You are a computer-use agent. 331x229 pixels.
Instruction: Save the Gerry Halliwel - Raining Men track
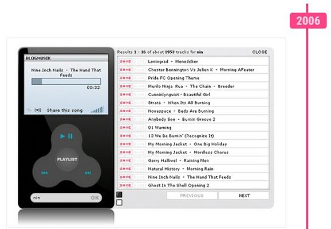pyautogui.click(x=125, y=161)
